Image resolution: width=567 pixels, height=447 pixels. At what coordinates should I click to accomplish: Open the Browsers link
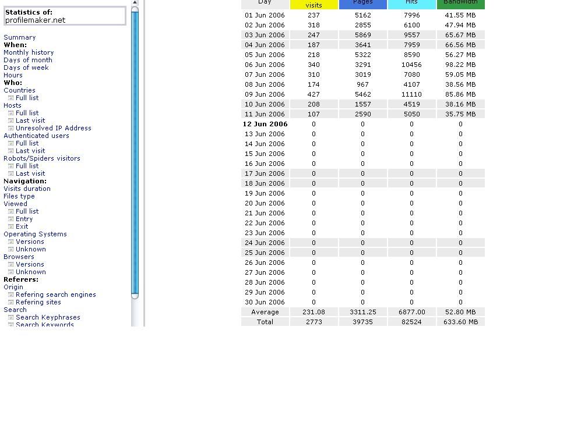click(x=19, y=257)
